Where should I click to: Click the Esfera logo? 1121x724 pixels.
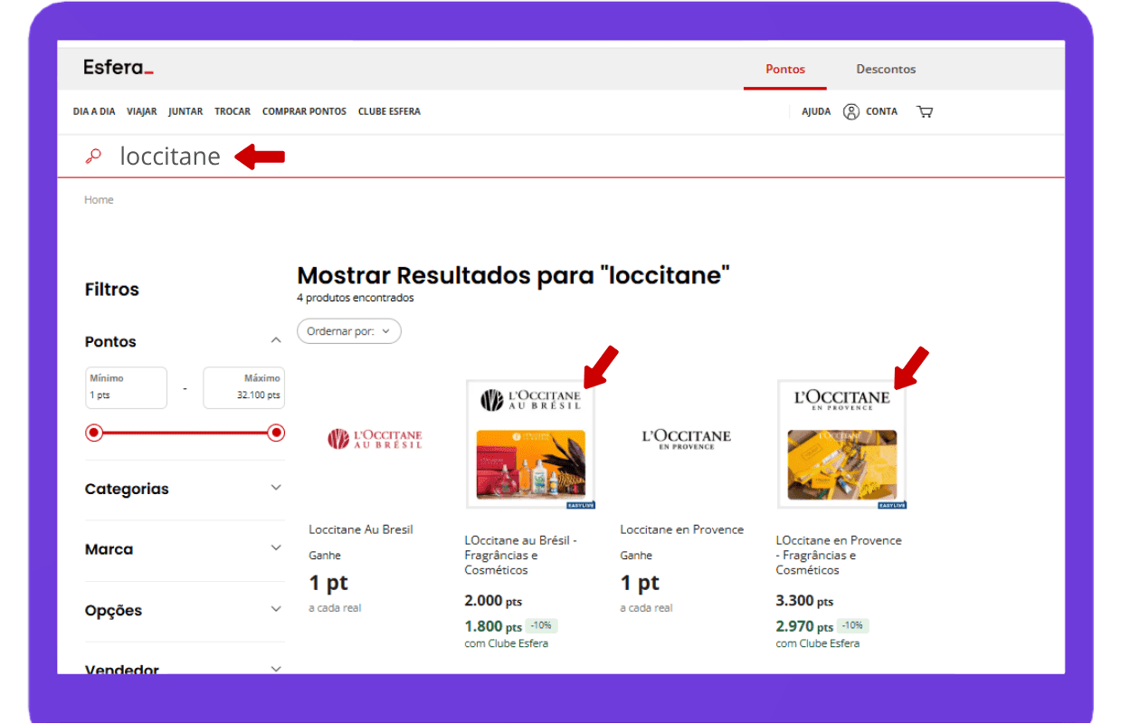pos(119,68)
